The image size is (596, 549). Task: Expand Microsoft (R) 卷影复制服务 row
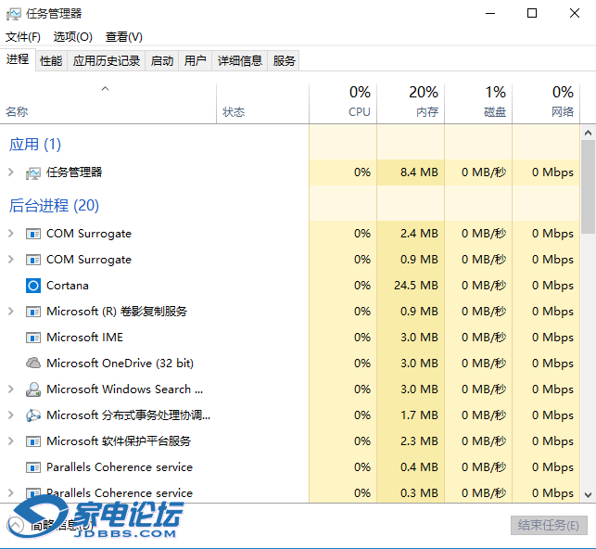pos(11,312)
